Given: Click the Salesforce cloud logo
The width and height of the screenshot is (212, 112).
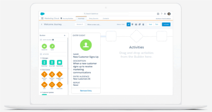Looking at the screenshot, I should point(42,14).
